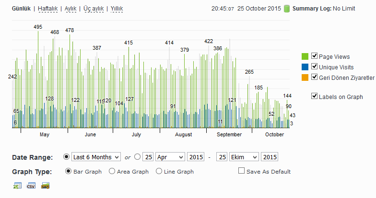Expand the Apr start month dropdown
The width and height of the screenshot is (376, 198).
click(x=170, y=157)
